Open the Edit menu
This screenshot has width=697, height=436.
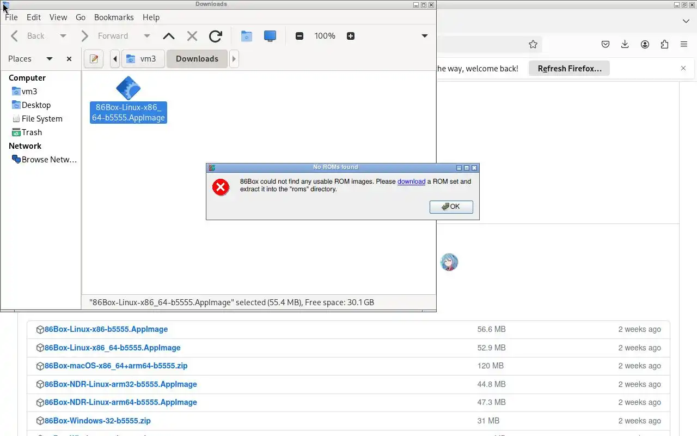point(34,17)
